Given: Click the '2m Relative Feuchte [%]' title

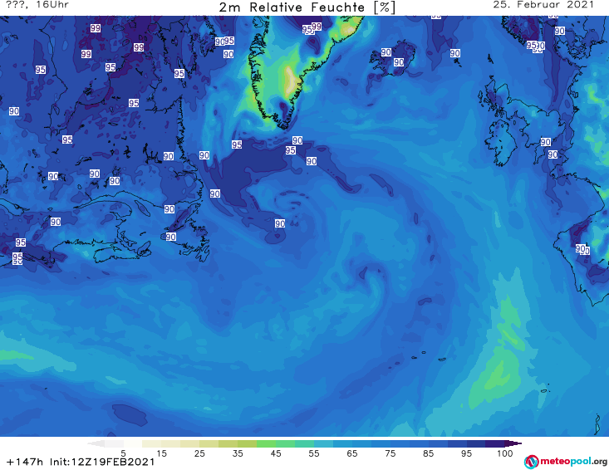Looking at the screenshot, I should [x=307, y=7].
